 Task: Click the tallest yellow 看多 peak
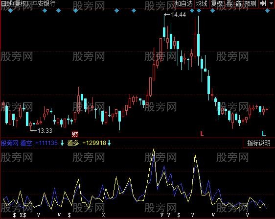154,149
